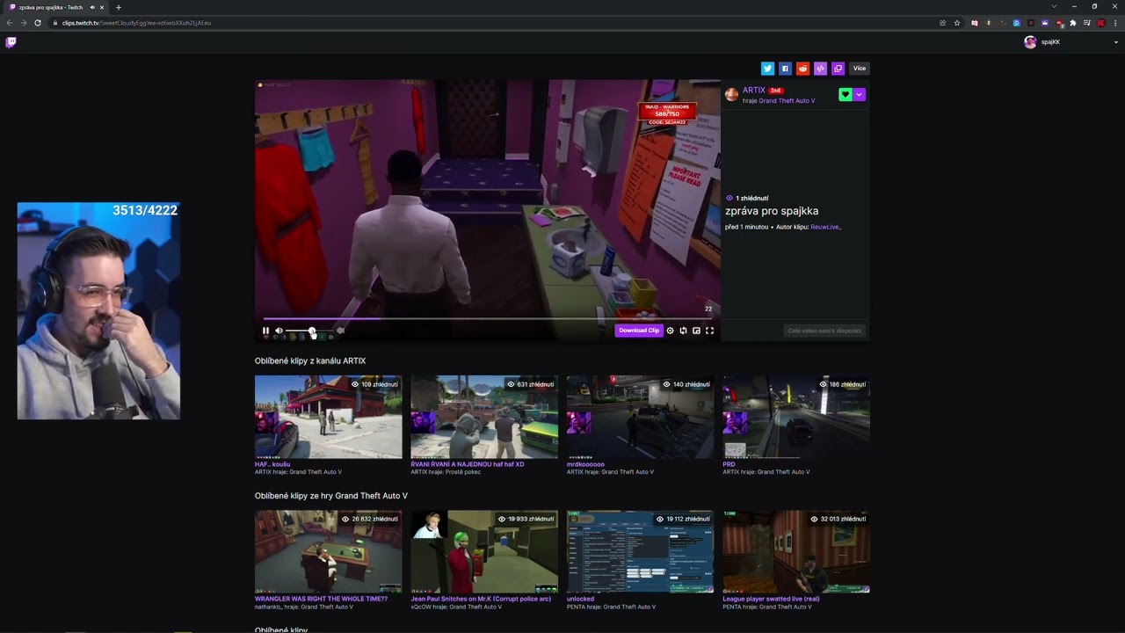1125x633 pixels.
Task: Open the clip in picture-in-picture mode
Action: 696,331
